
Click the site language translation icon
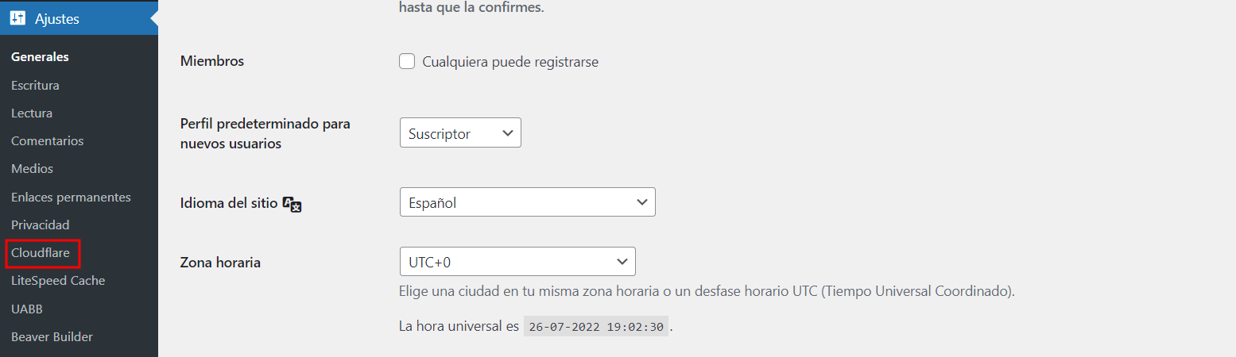(293, 204)
